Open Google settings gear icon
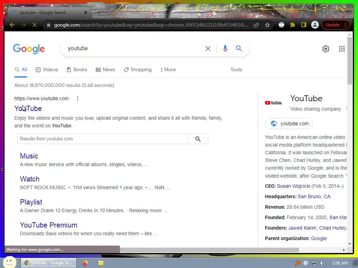This screenshot has width=358, height=268. point(325,49)
